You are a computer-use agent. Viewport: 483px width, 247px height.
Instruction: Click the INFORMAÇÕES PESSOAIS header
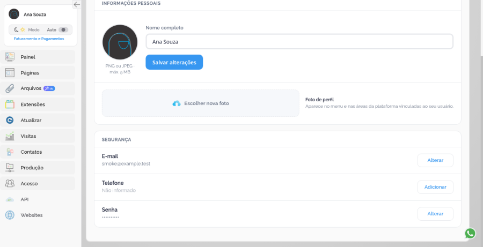point(131,3)
